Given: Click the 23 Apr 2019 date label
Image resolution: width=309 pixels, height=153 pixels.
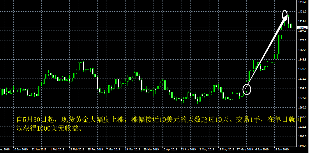Looking at the screenshot, I should pos(189,150).
